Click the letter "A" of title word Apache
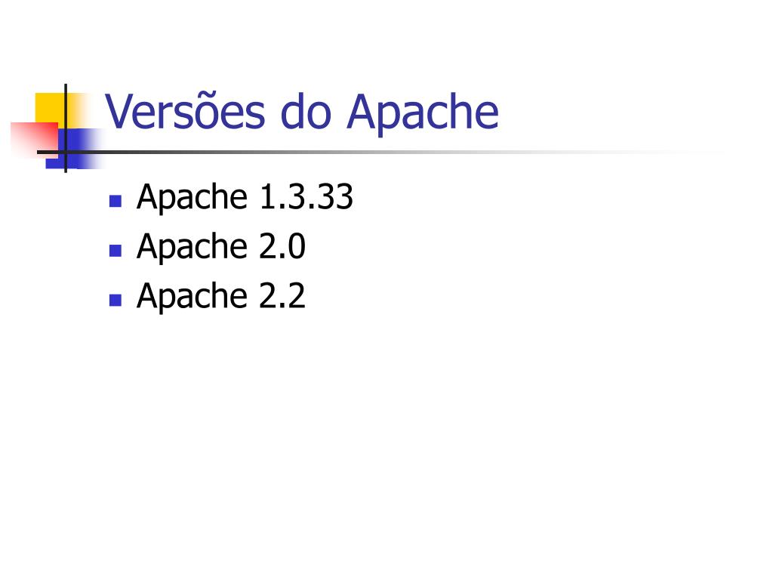The width and height of the screenshot is (773, 580). point(363,111)
